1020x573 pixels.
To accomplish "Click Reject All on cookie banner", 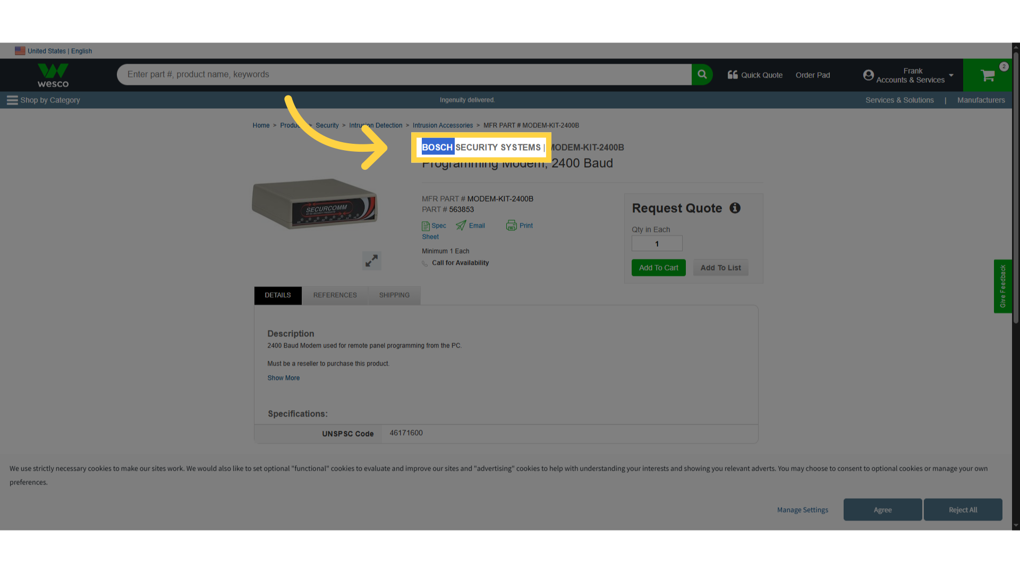I will point(963,510).
